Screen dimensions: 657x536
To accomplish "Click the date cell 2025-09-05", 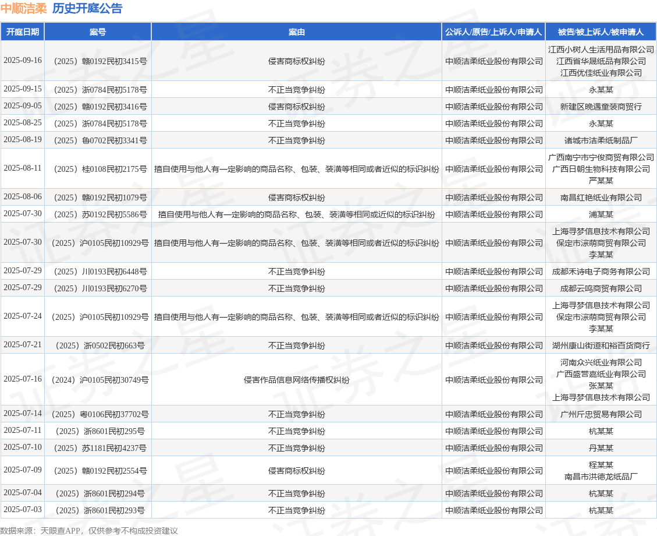I will click(23, 105).
